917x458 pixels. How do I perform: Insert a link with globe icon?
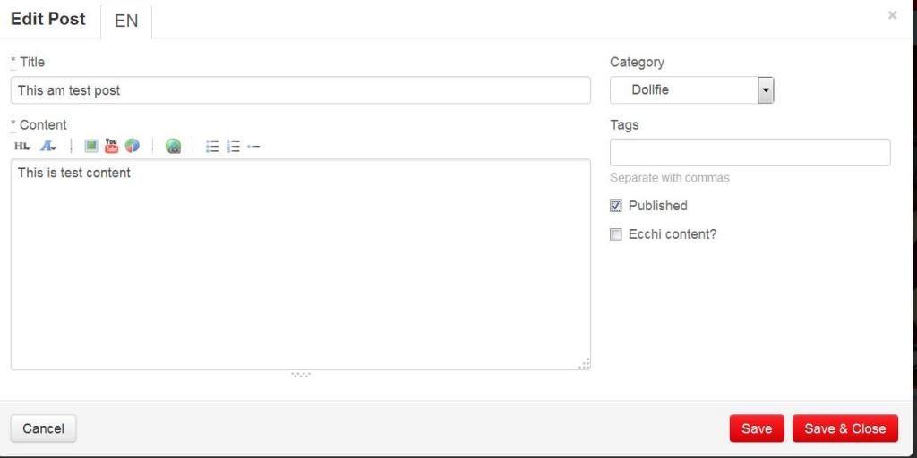pyautogui.click(x=173, y=146)
